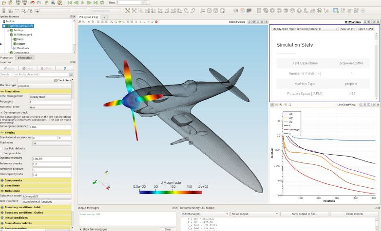The image size is (381, 231).
Task: Click the Delete button icon in the RenderView toolbar
Action: (156, 21)
